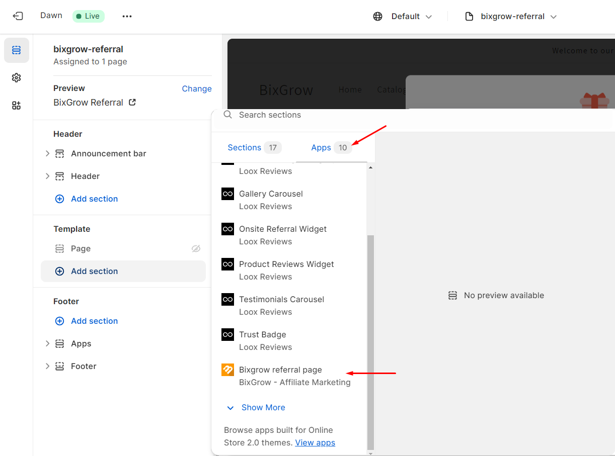Click the exit editor icon
Viewport: 615px width, 456px height.
(x=18, y=16)
